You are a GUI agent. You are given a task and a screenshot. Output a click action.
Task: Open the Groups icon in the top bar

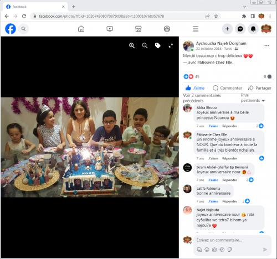pos(167,29)
